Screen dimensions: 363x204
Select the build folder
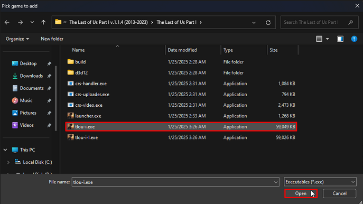pyautogui.click(x=181, y=62)
